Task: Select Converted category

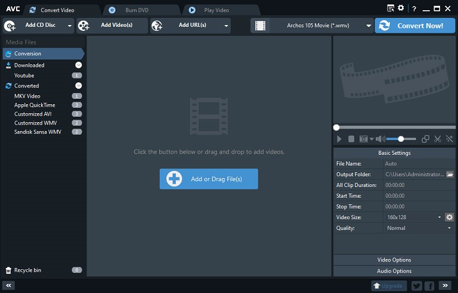Action: [26, 86]
